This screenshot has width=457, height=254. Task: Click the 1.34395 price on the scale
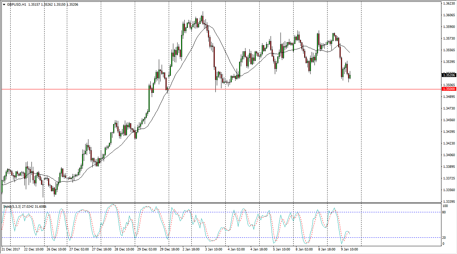click(x=449, y=131)
